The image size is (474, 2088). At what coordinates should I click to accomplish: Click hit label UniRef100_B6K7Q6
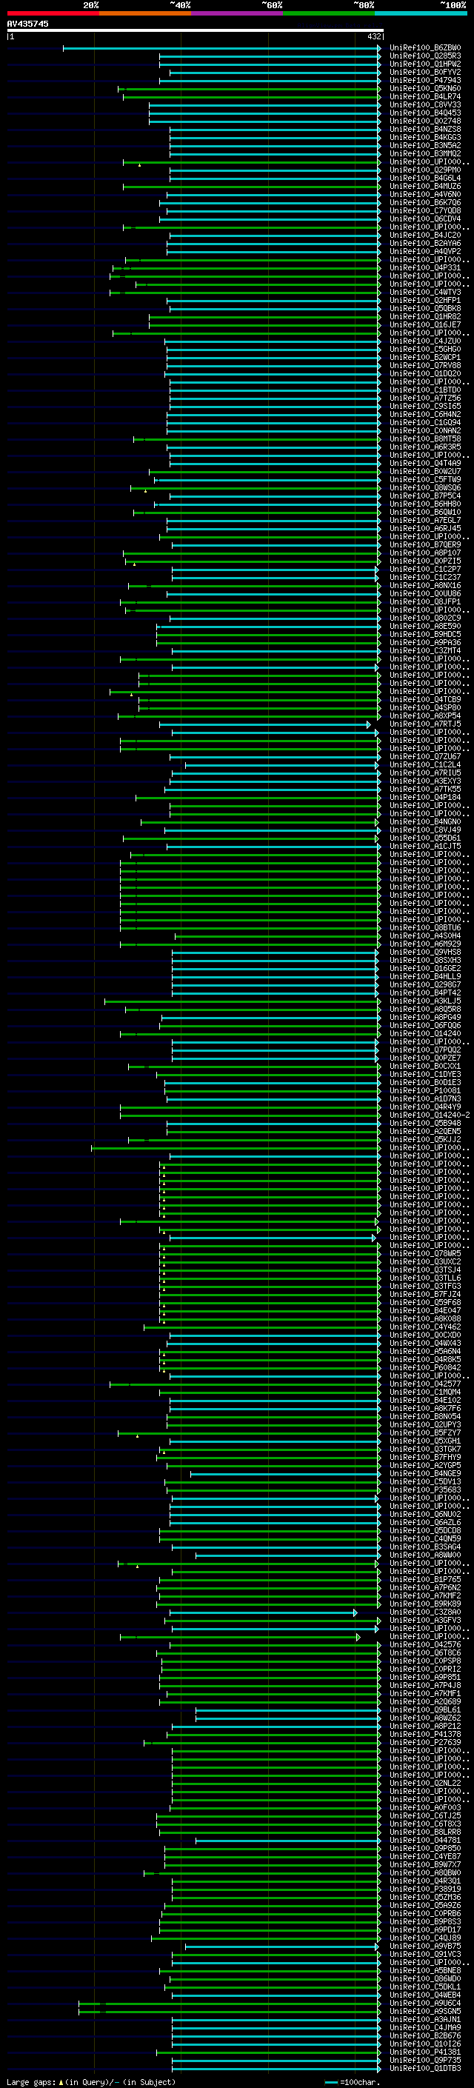[425, 203]
